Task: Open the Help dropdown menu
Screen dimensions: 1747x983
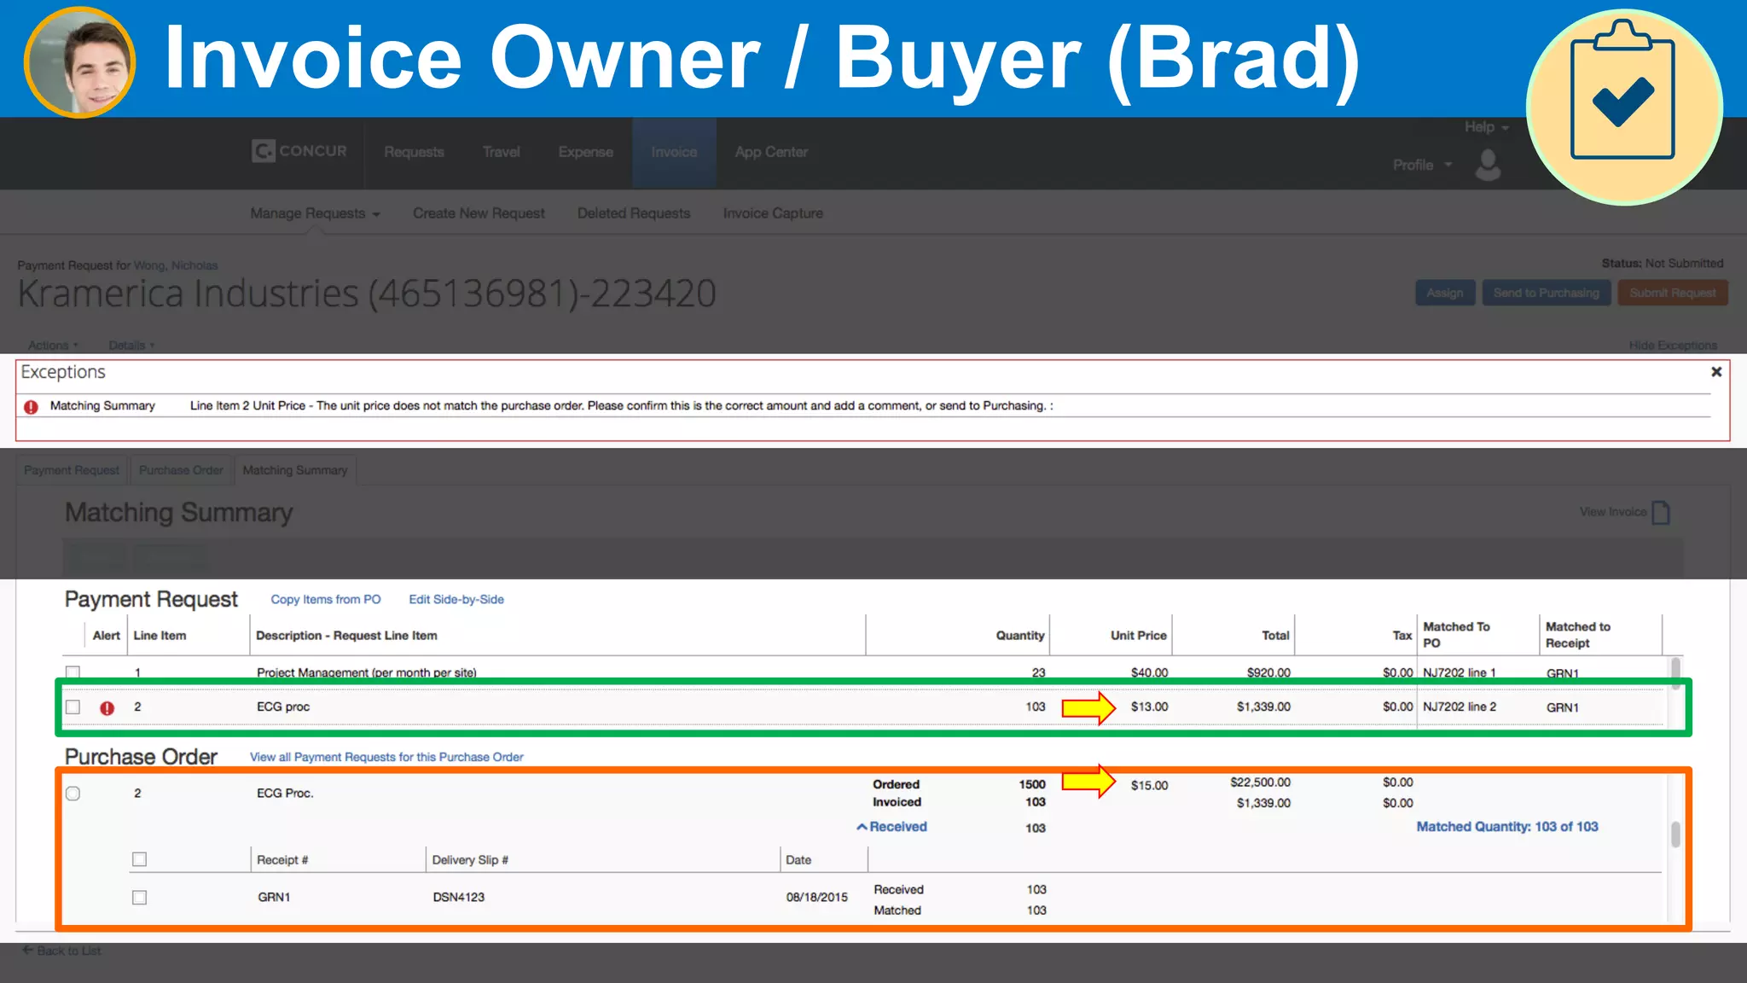Action: click(x=1487, y=127)
